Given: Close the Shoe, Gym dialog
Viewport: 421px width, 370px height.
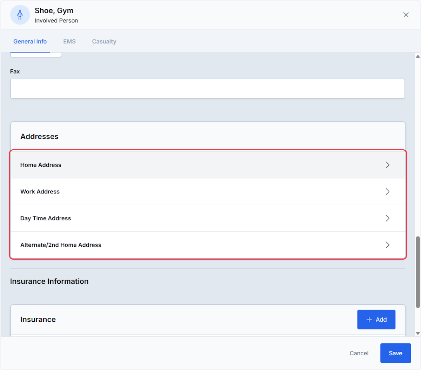Looking at the screenshot, I should 406,15.
